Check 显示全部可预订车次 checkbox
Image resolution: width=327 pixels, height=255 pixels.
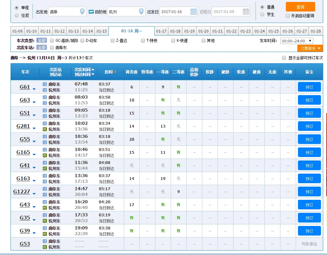point(284,58)
